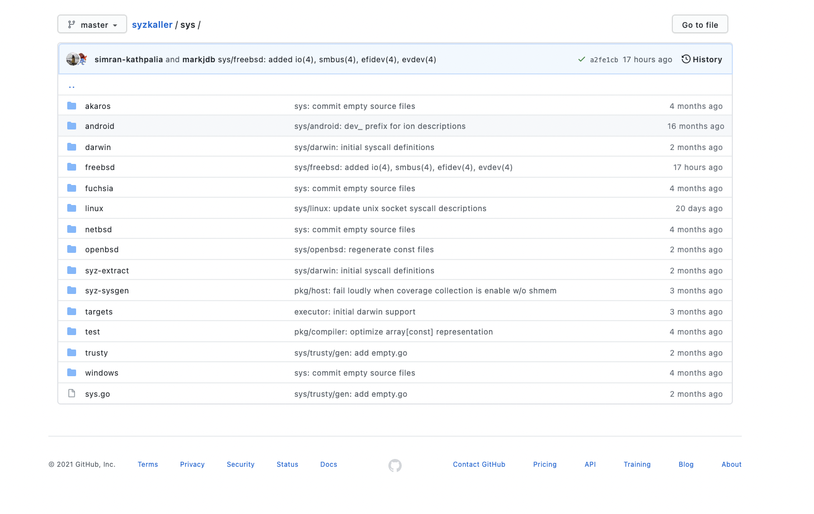Open commit a2fe1cb details
The height and width of the screenshot is (514, 814).
pos(605,59)
